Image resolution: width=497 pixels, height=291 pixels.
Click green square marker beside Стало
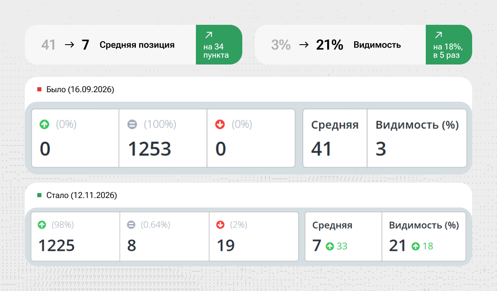coord(39,195)
